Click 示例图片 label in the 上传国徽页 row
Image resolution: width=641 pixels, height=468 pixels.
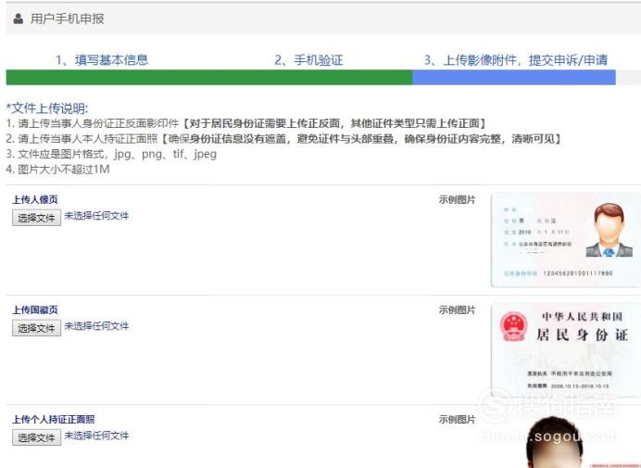pos(457,310)
